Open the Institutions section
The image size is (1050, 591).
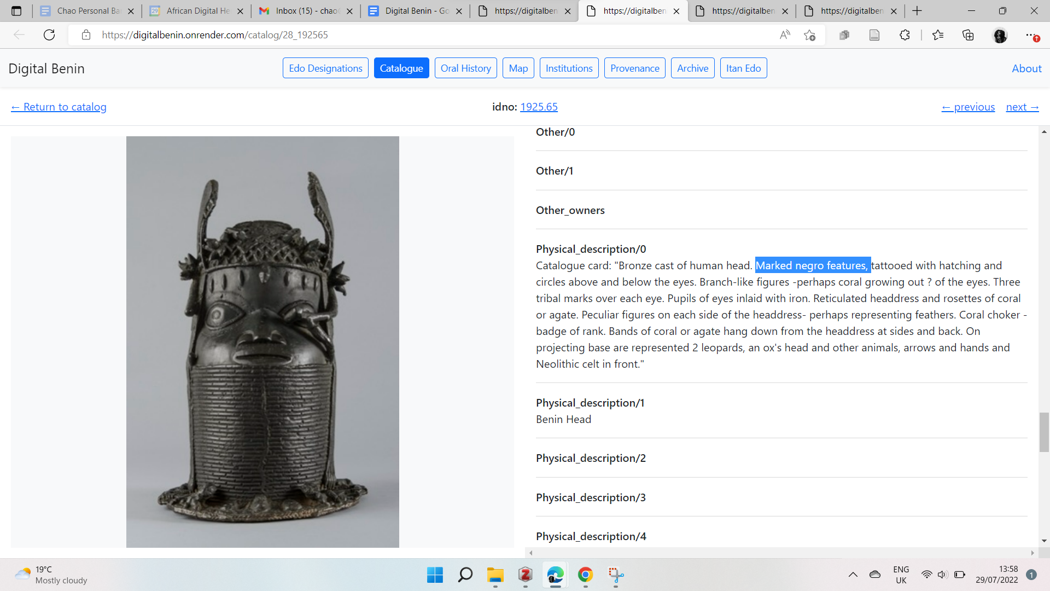(x=569, y=68)
